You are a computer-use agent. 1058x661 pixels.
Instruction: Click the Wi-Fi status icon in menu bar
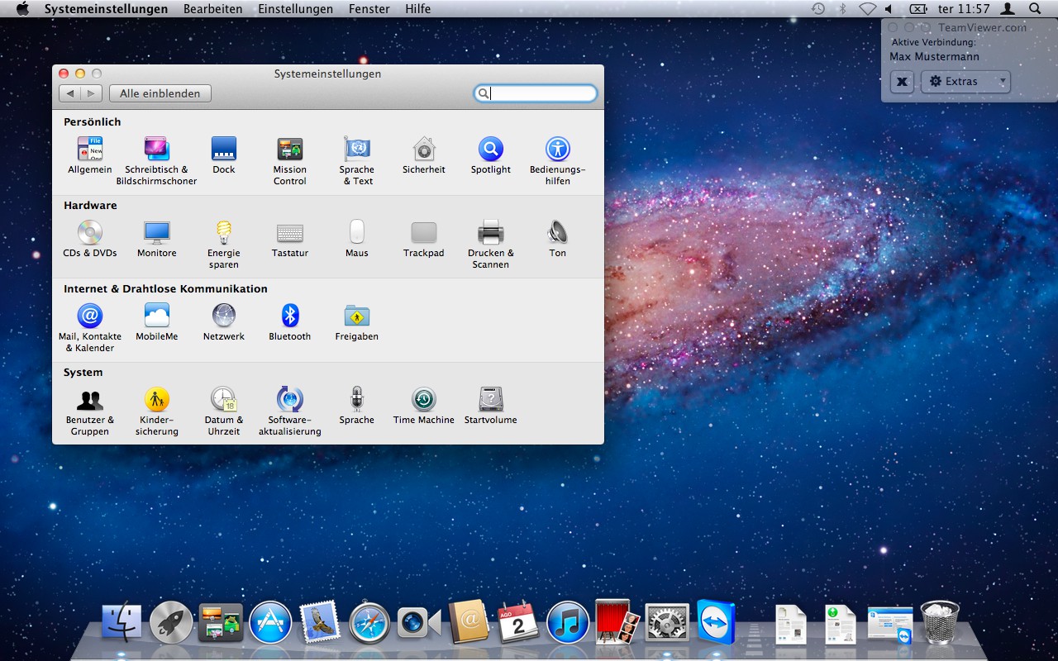[867, 9]
